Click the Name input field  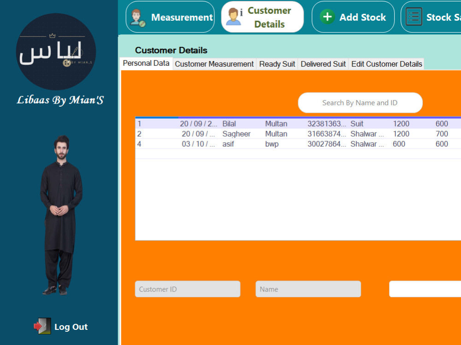308,289
